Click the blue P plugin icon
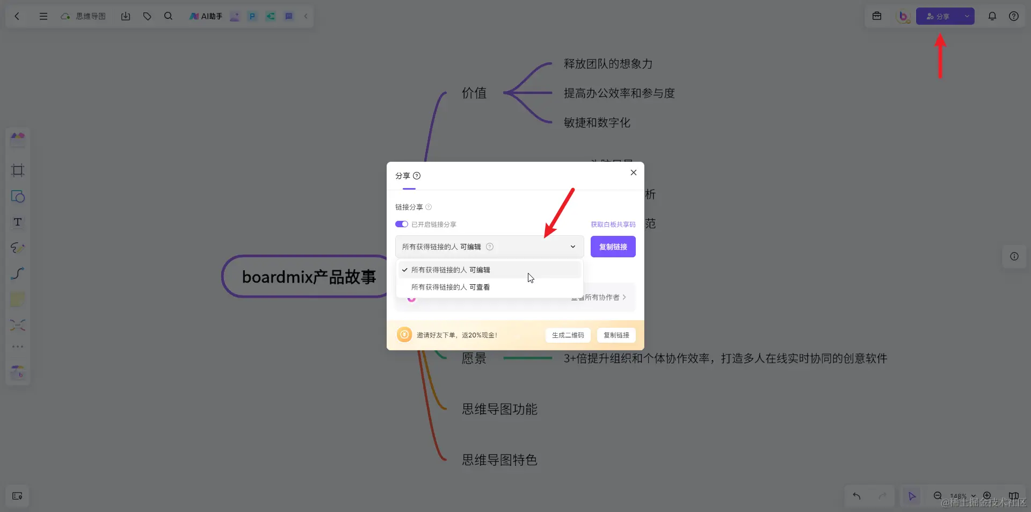The image size is (1031, 512). (x=252, y=16)
